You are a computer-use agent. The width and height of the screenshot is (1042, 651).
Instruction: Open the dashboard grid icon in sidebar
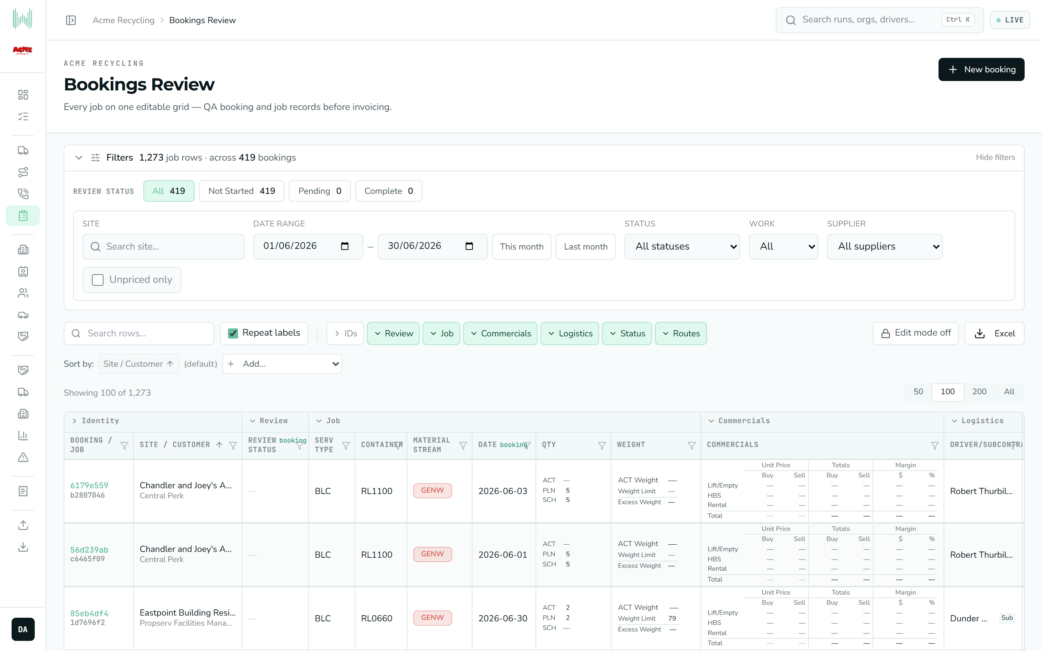[23, 95]
